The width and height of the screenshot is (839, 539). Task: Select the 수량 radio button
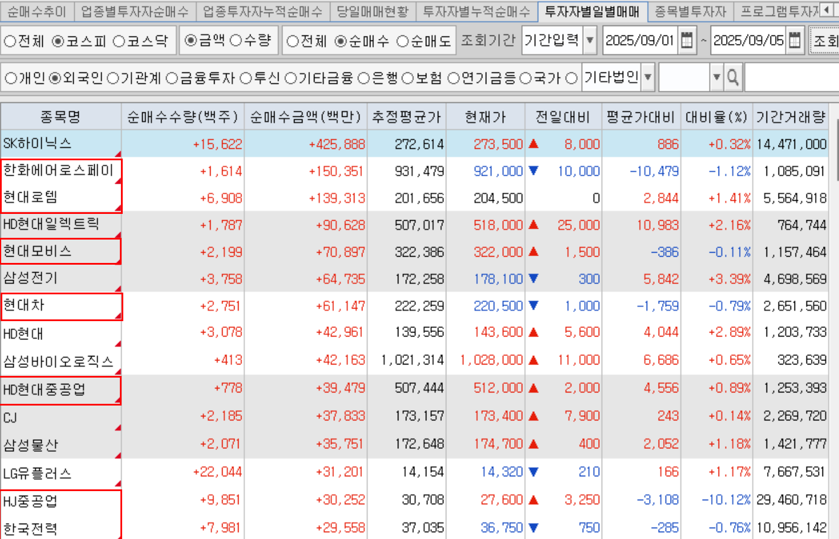point(236,40)
